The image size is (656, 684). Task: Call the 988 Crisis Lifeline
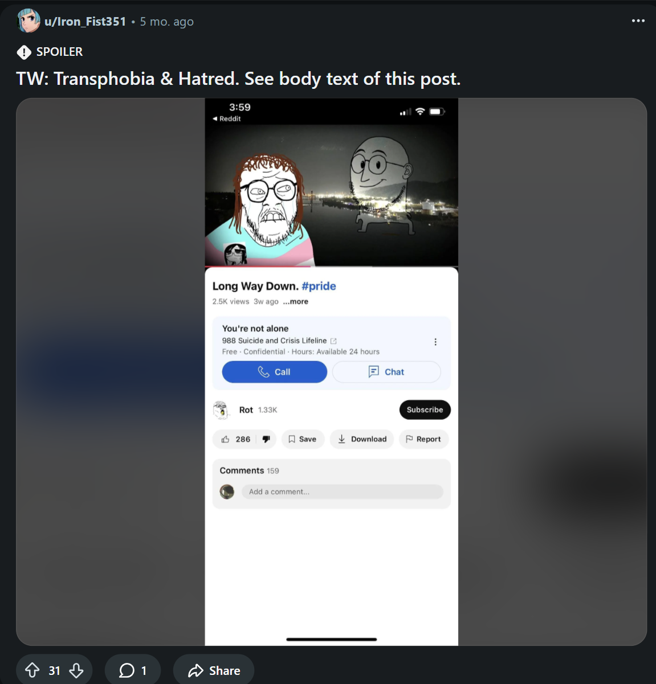pos(274,372)
